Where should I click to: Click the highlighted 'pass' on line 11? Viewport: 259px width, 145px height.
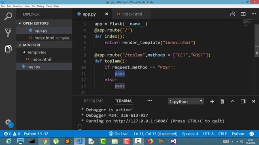tap(120, 74)
